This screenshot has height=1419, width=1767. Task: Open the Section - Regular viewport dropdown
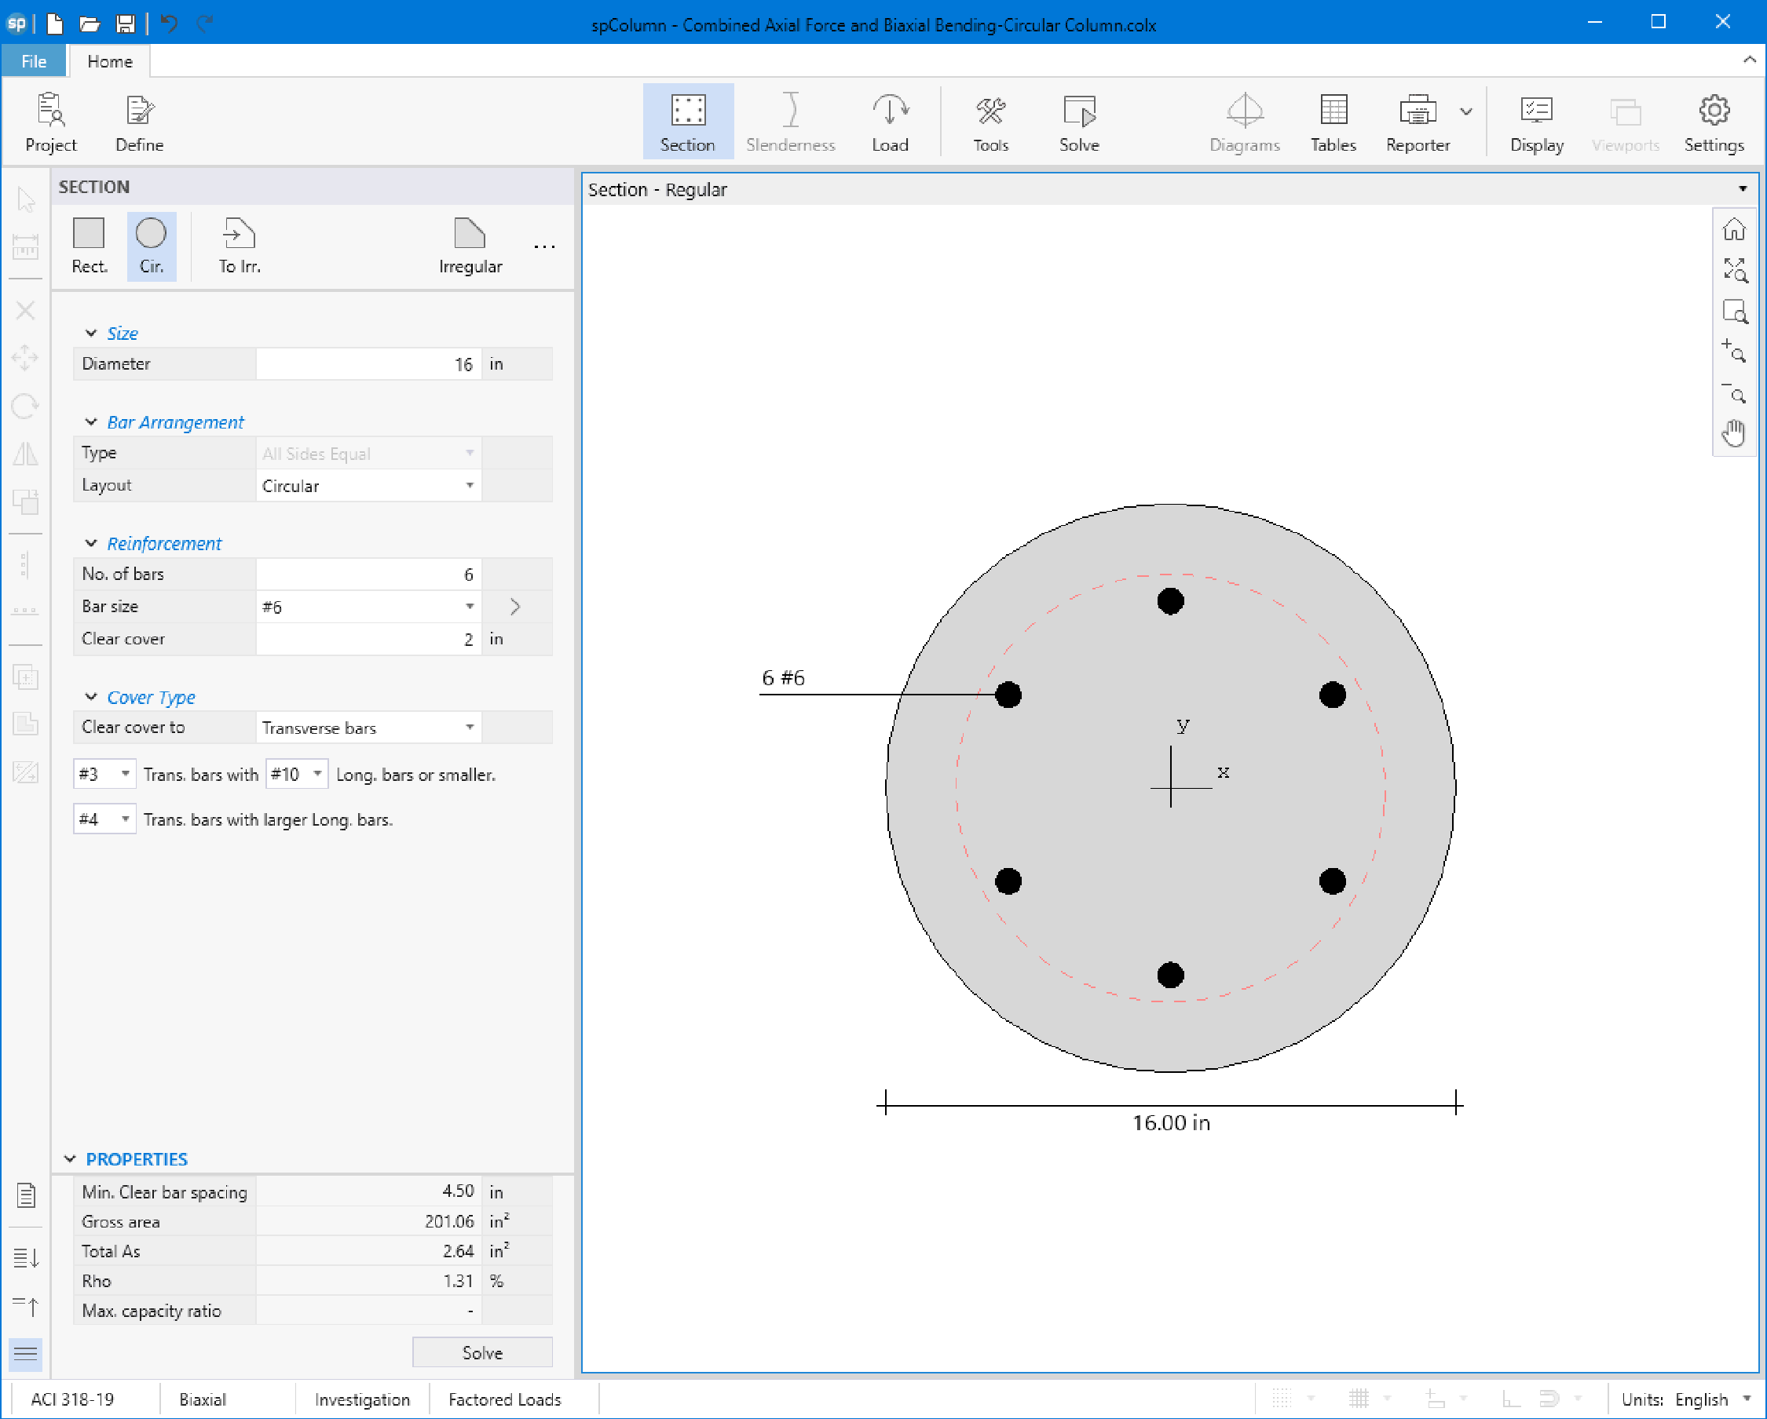coord(1743,189)
